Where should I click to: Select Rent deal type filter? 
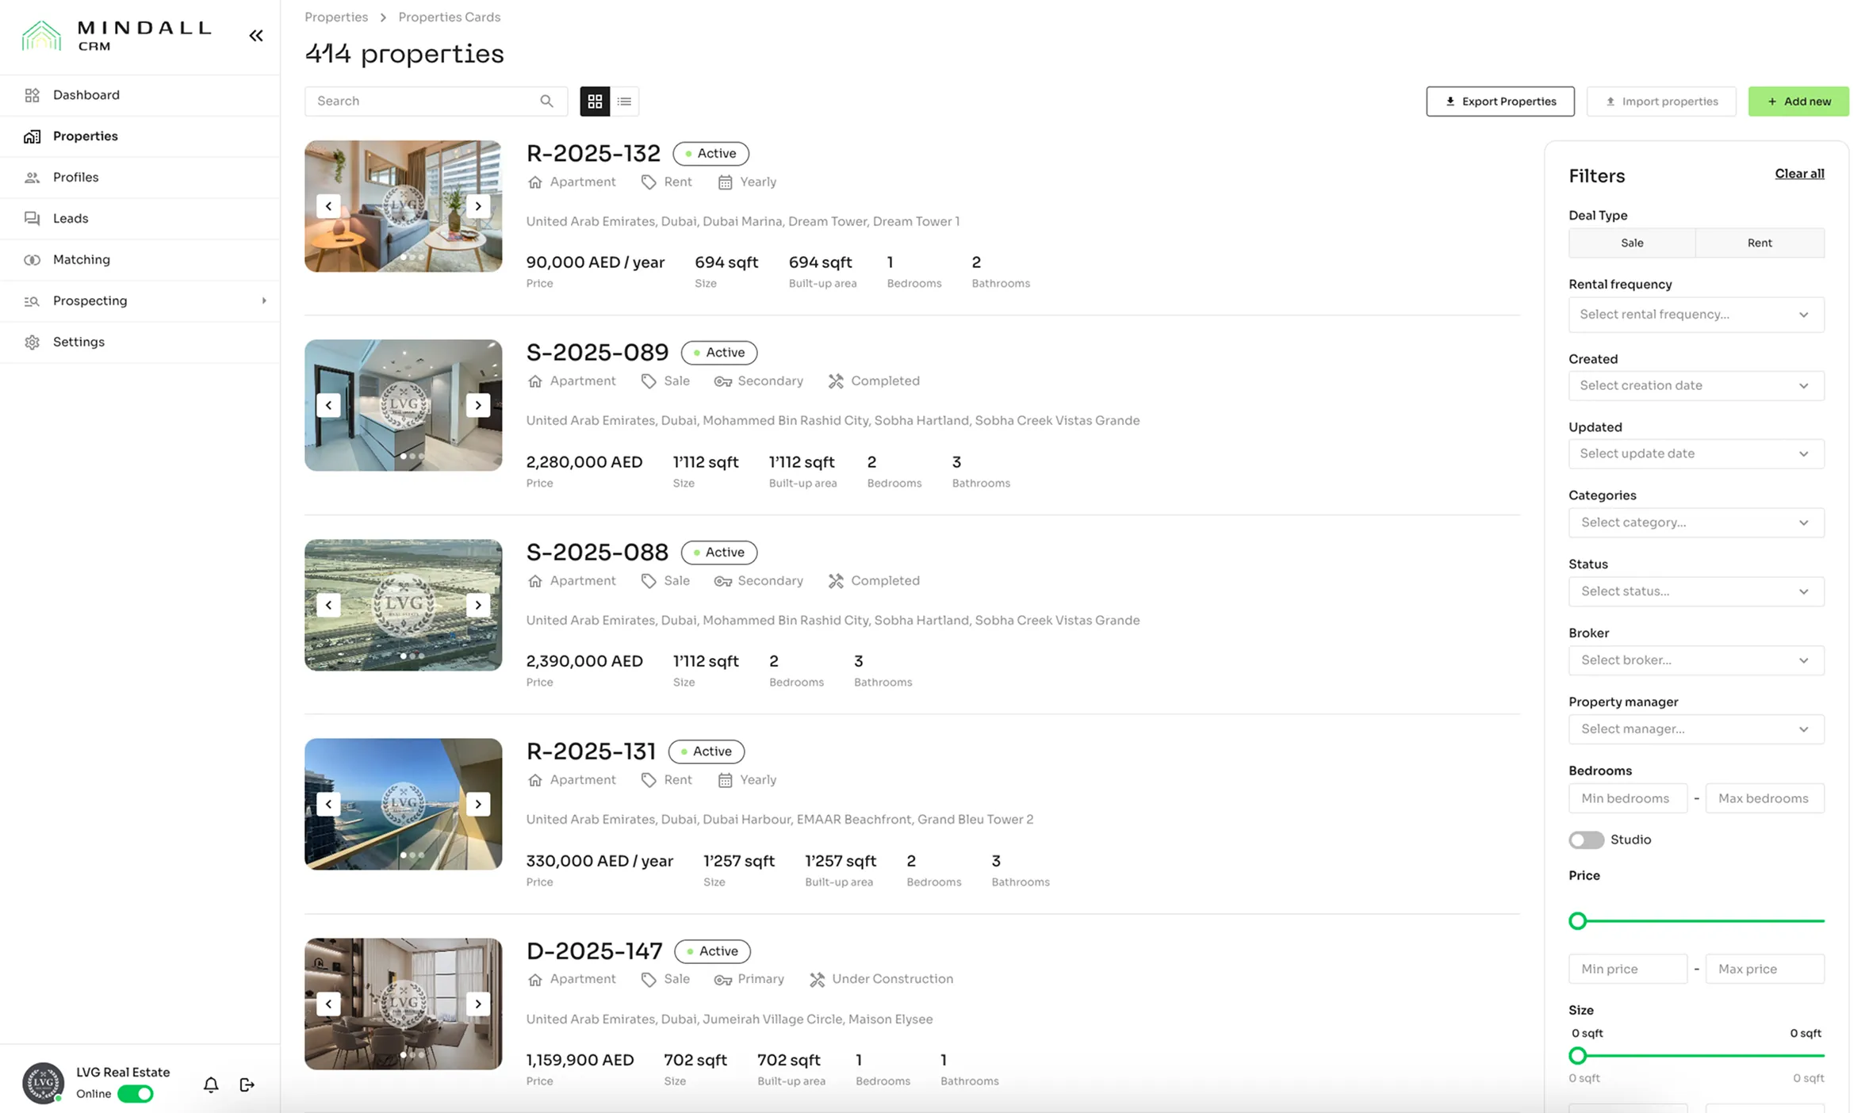1759,243
